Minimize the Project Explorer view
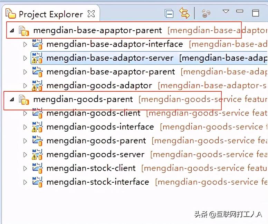This screenshot has width=268, height=224. click(240, 12)
